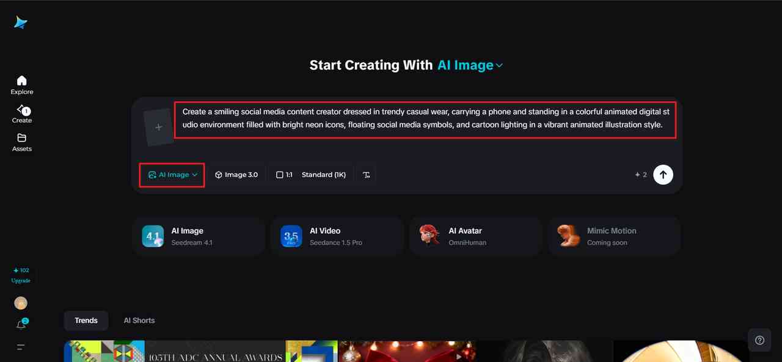Open the dark portrait thumbnail
782x362 pixels.
544,351
